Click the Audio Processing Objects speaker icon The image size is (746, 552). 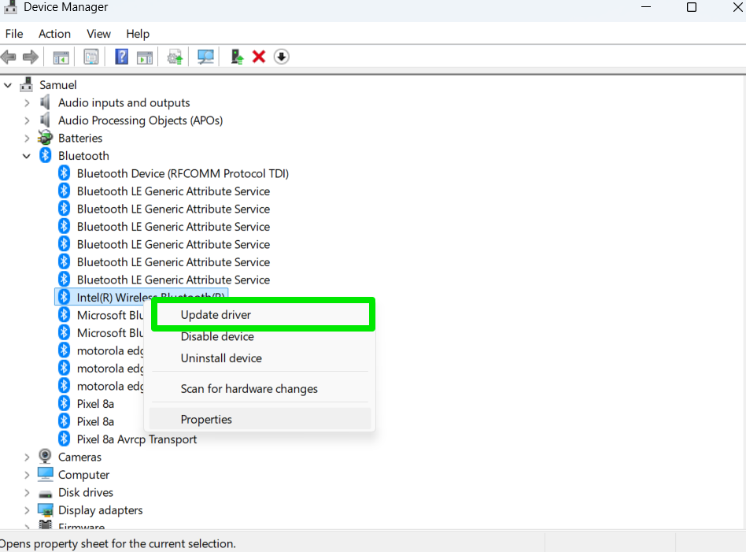click(x=45, y=120)
